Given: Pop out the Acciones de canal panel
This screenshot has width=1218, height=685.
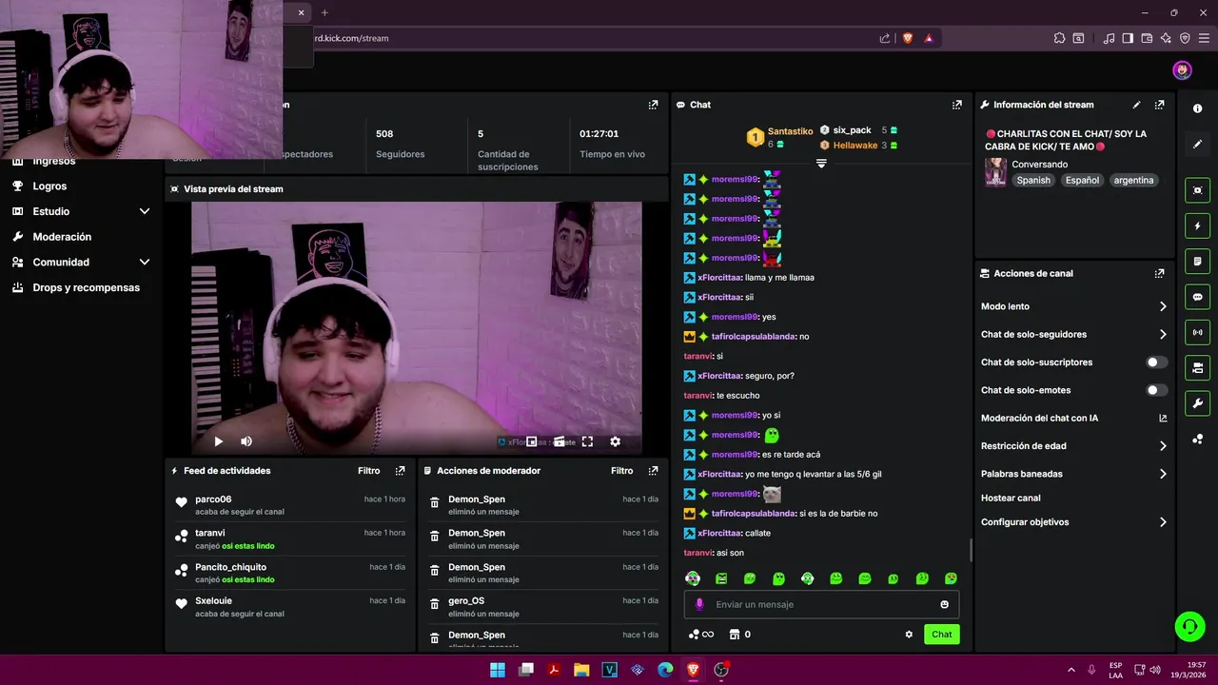Looking at the screenshot, I should coord(1159,273).
